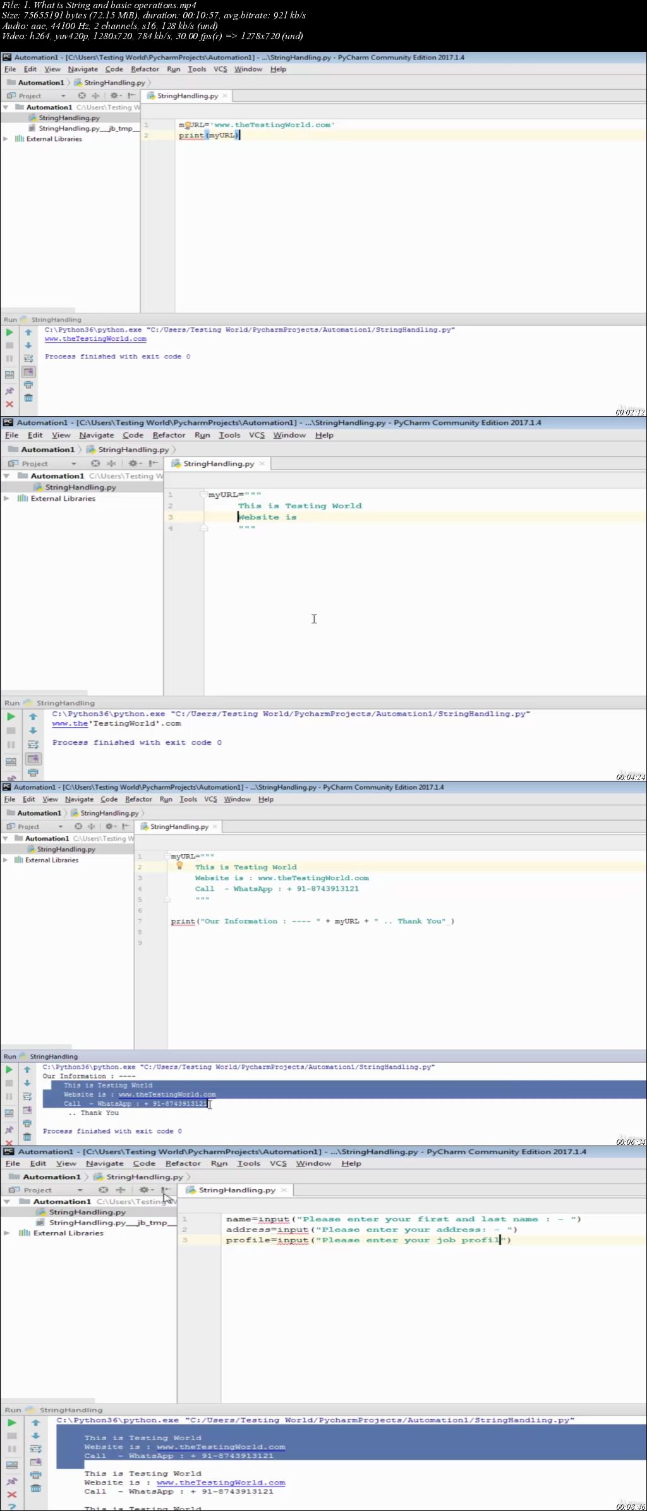The width and height of the screenshot is (647, 1511).
Task: Expand External Libraries node in 00:04:24 frame
Action: 6,498
